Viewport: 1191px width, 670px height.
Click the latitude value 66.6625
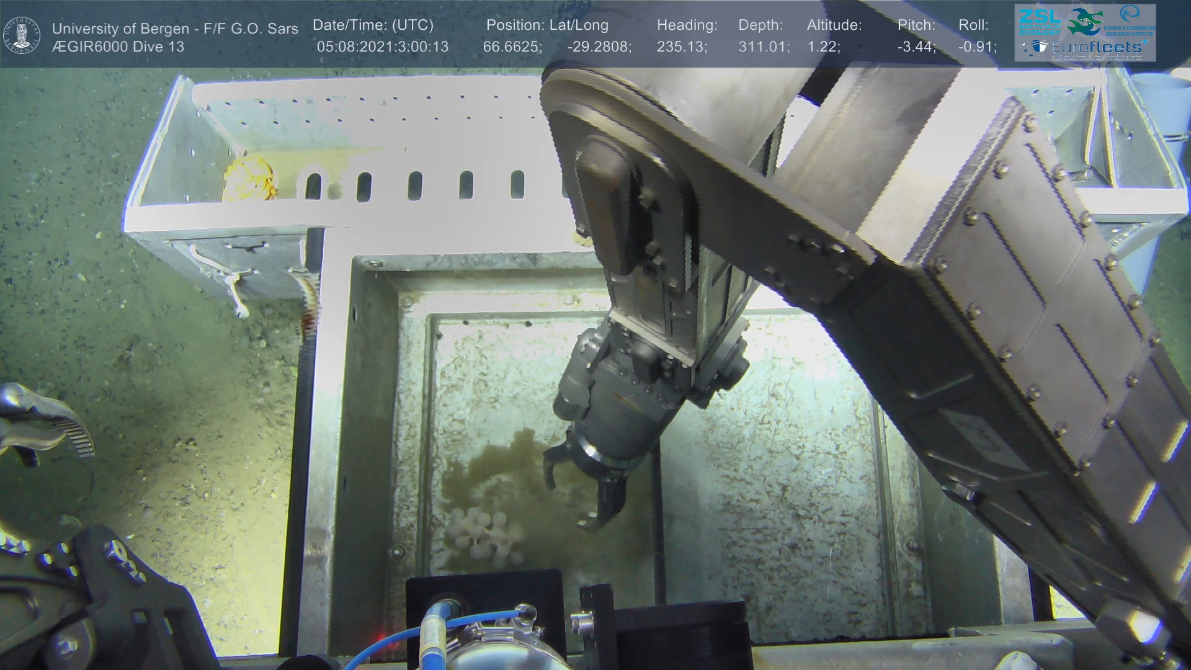point(512,47)
